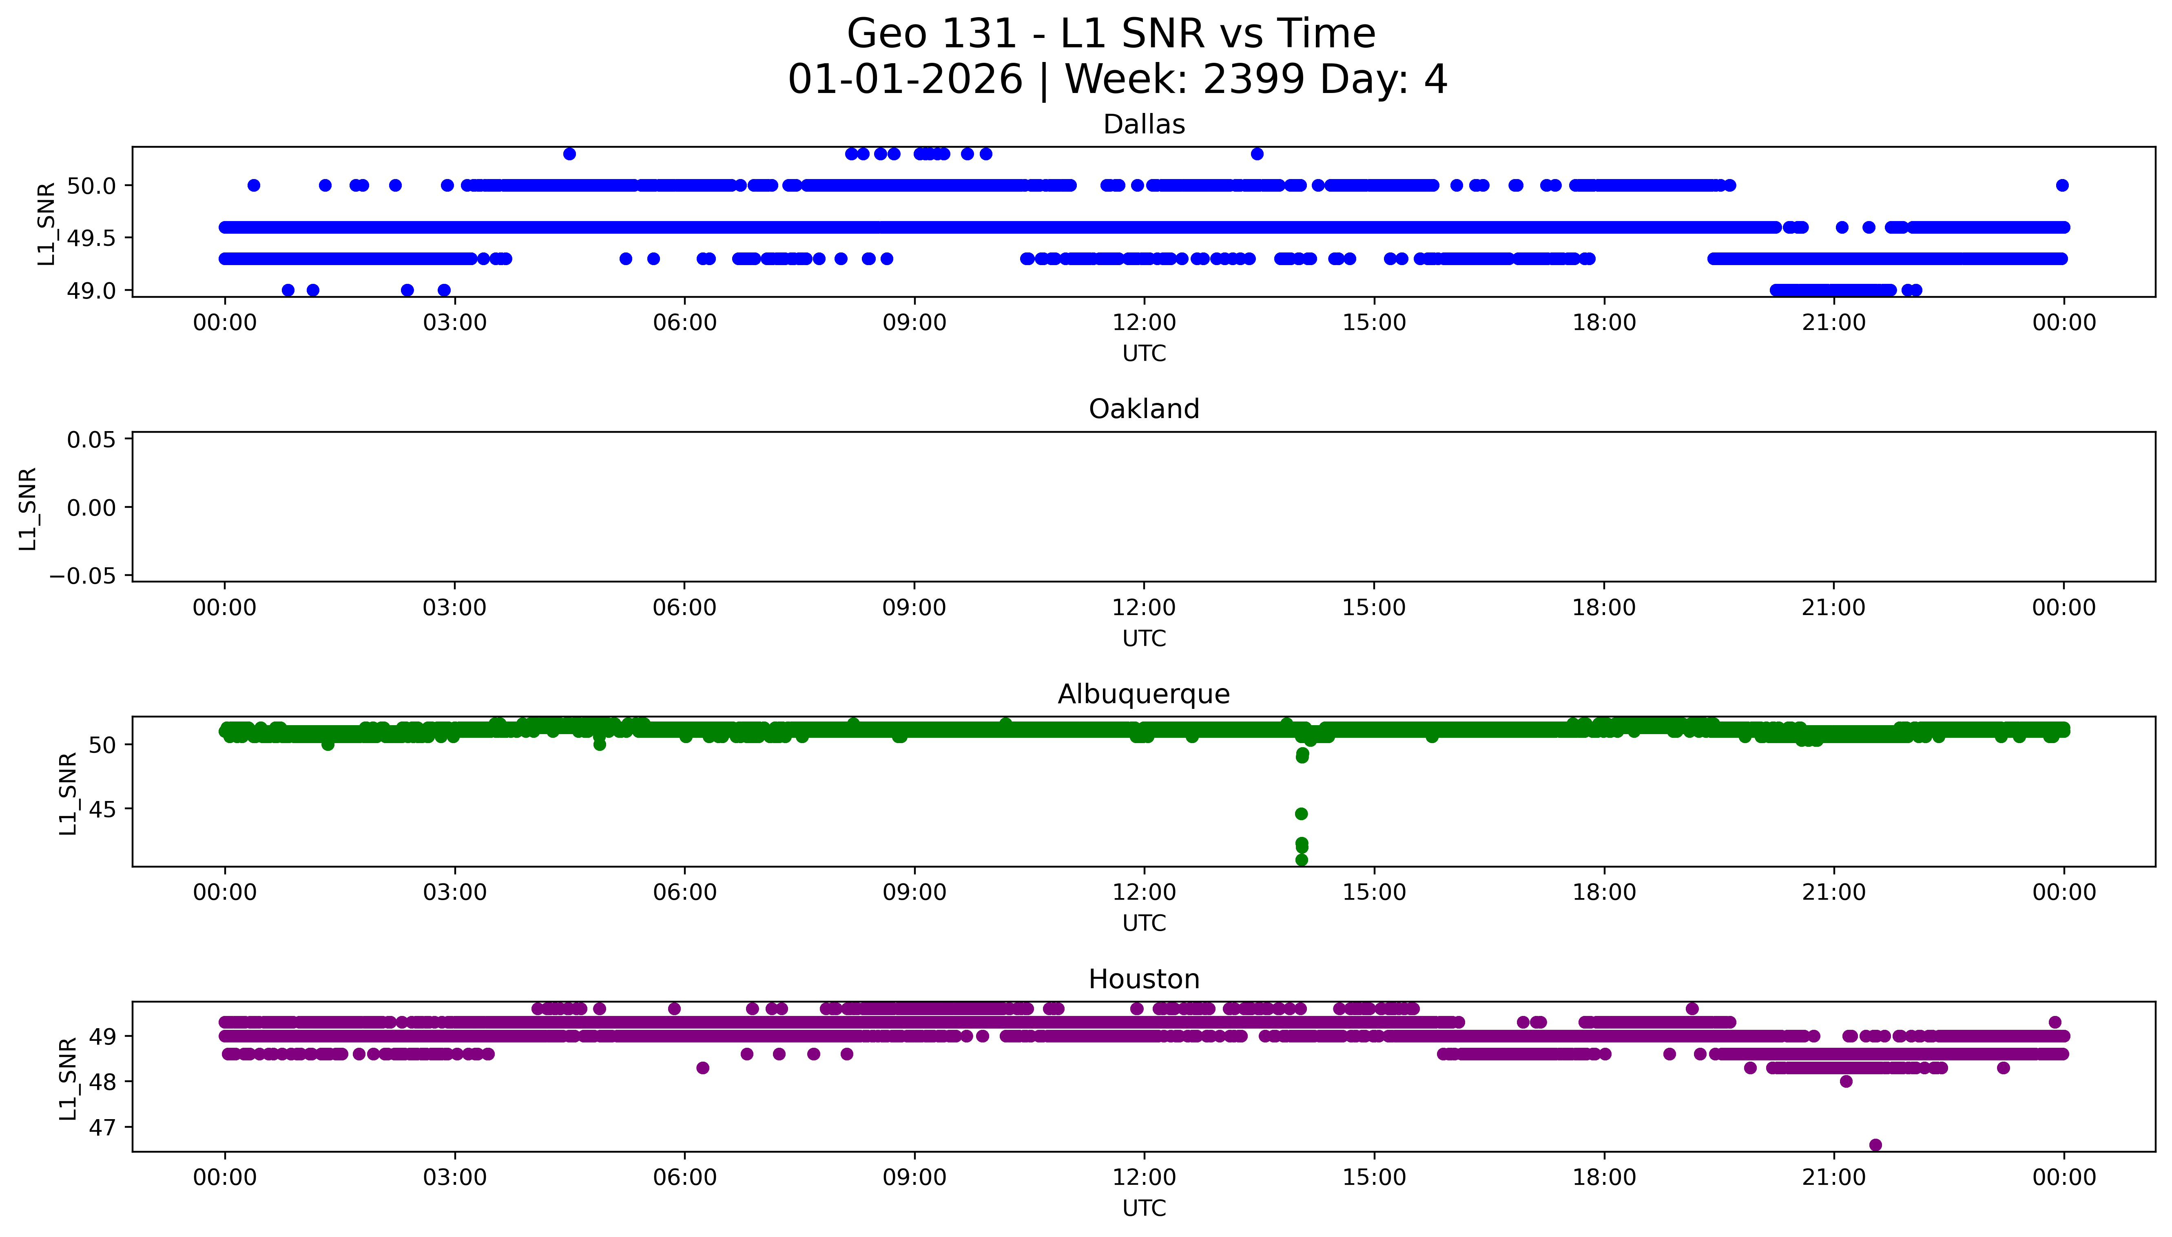Click the Houston 47 y-axis tick label

(x=103, y=1127)
